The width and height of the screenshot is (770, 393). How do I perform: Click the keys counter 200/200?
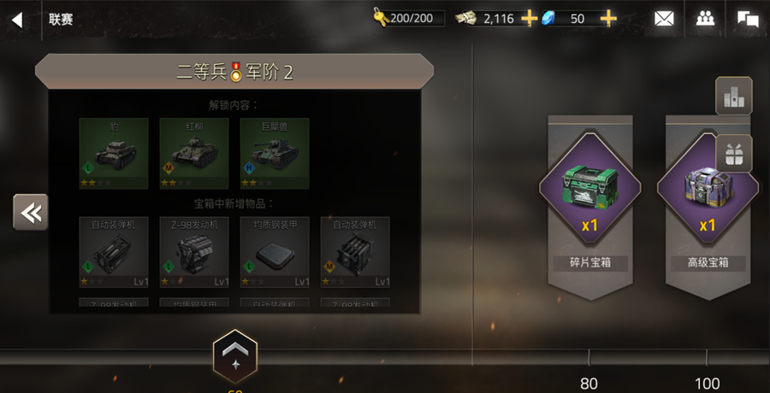click(x=409, y=19)
